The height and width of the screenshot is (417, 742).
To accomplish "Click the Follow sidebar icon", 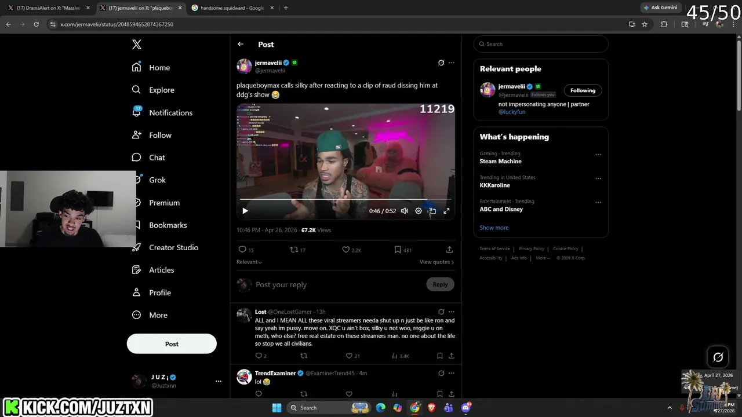I will [137, 135].
